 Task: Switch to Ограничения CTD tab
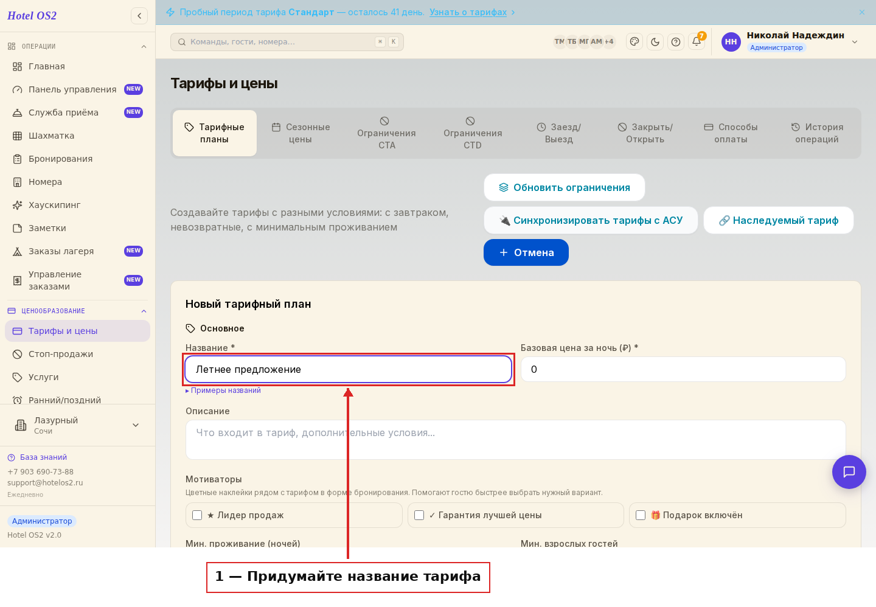pyautogui.click(x=473, y=133)
